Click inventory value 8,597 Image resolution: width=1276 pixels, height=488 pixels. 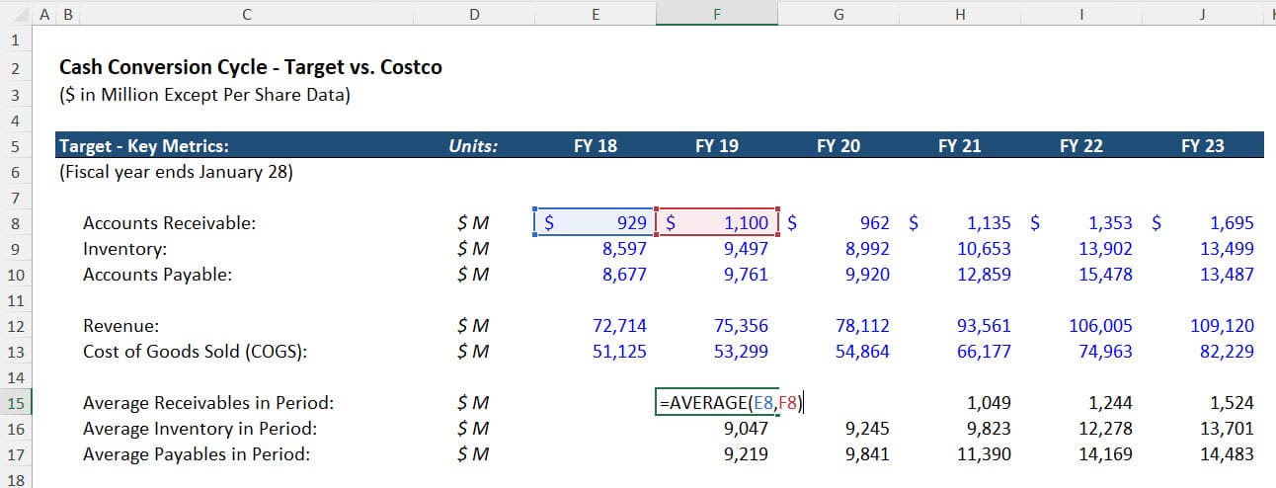pyautogui.click(x=624, y=249)
